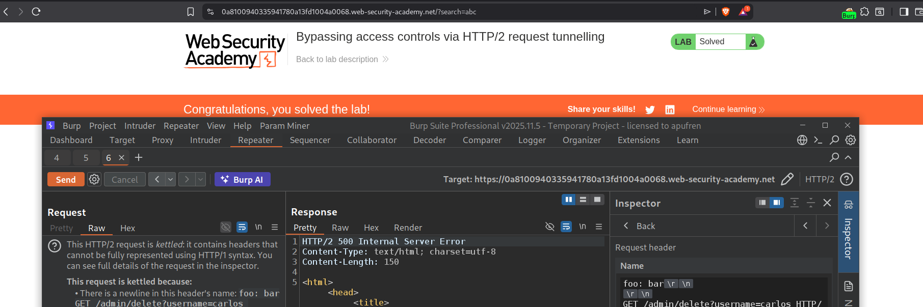
Task: Switch response layout to side-by-side view
Action: coord(568,200)
